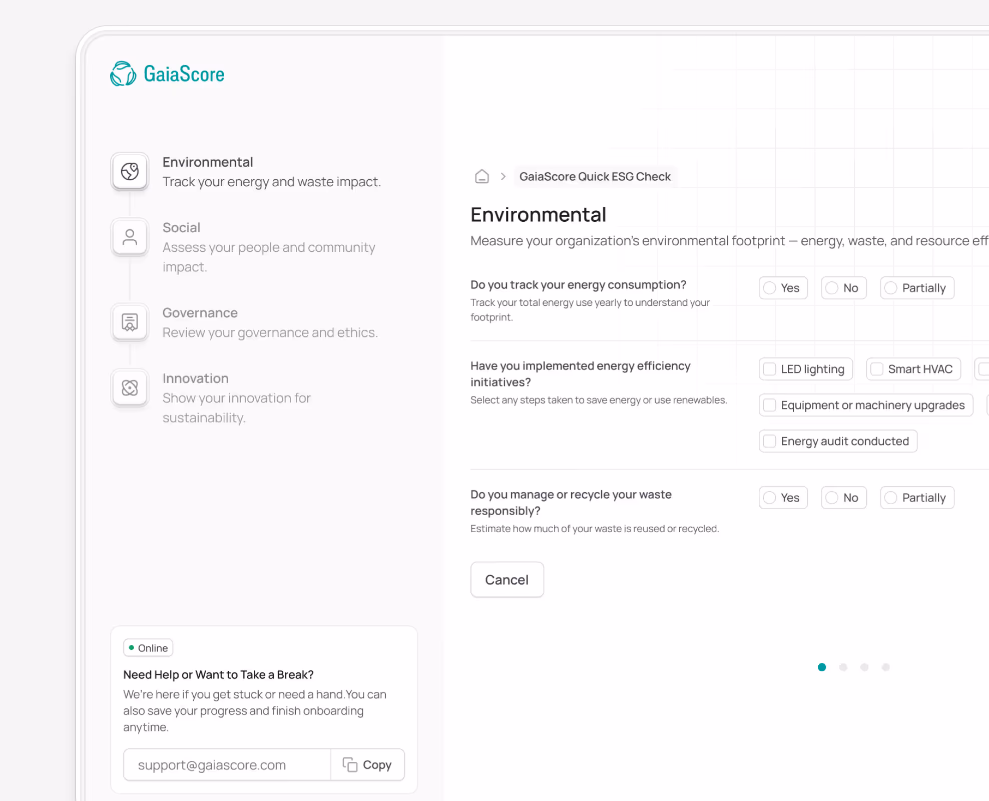
Task: Click the copy icon next to the support email
Action: point(350,764)
